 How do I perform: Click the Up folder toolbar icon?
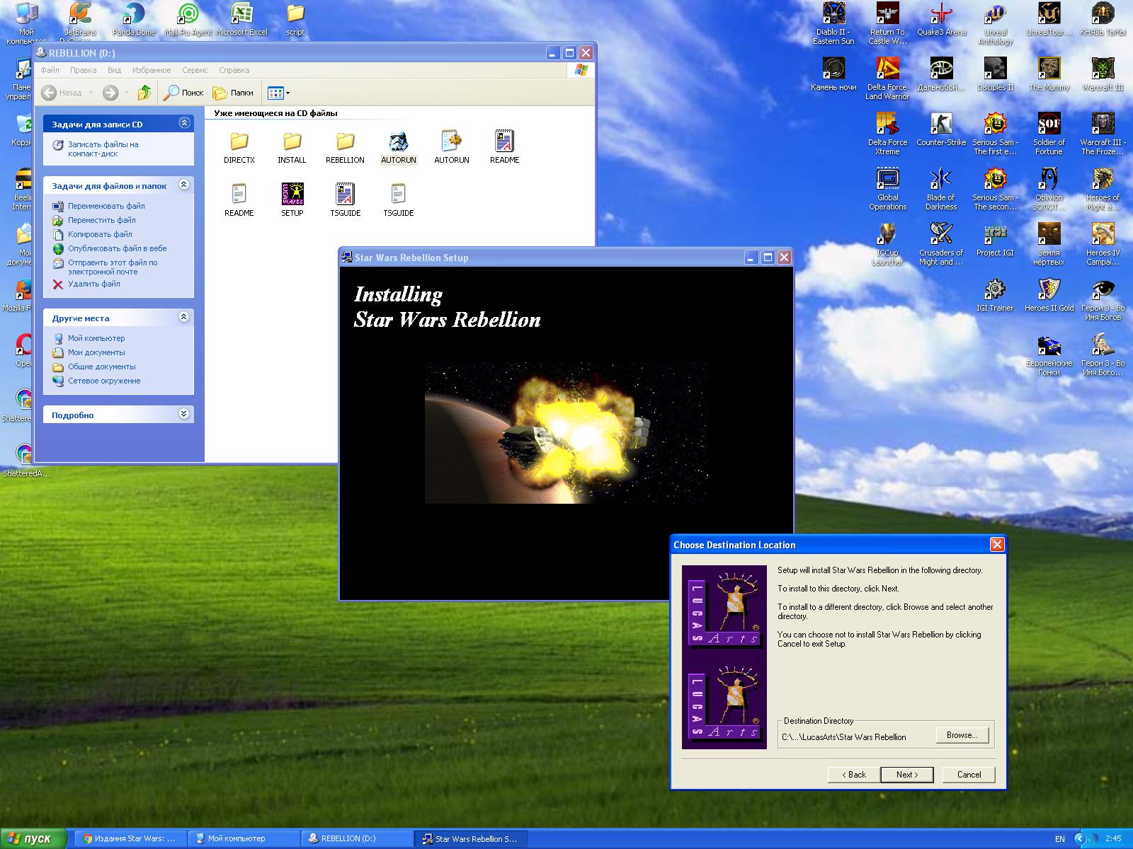144,93
